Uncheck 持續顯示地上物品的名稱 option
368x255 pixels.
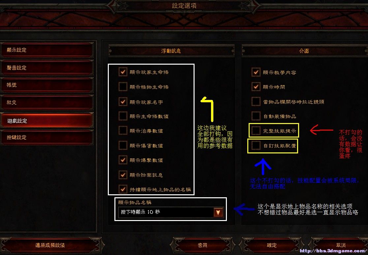click(x=123, y=189)
